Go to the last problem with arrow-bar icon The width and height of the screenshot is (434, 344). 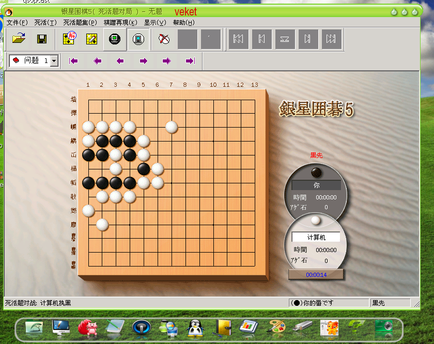point(191,61)
